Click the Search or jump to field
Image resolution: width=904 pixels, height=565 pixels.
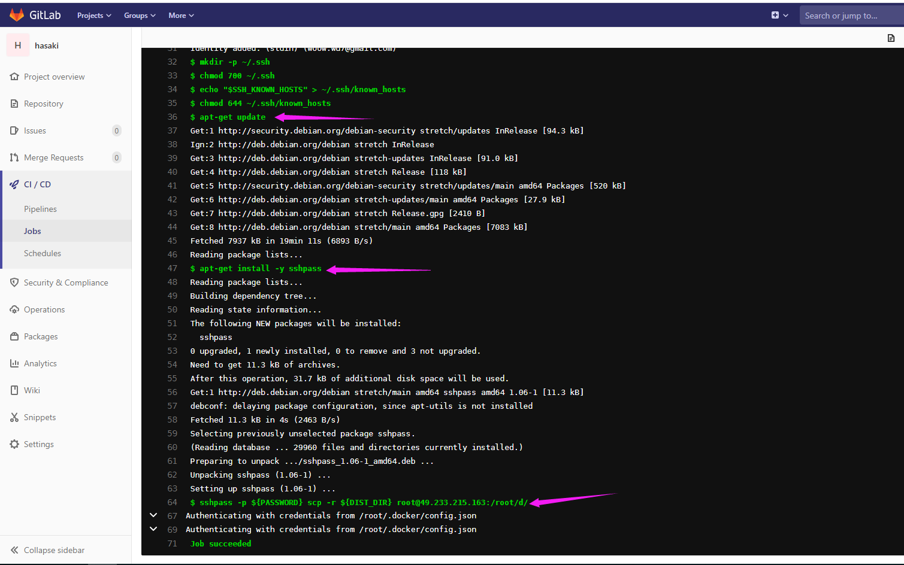[x=851, y=16]
